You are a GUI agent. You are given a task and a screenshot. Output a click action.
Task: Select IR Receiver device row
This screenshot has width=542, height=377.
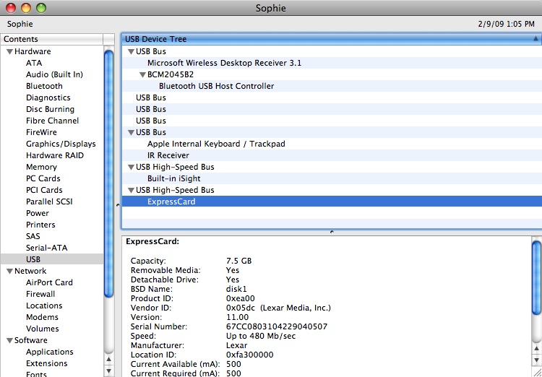332,155
